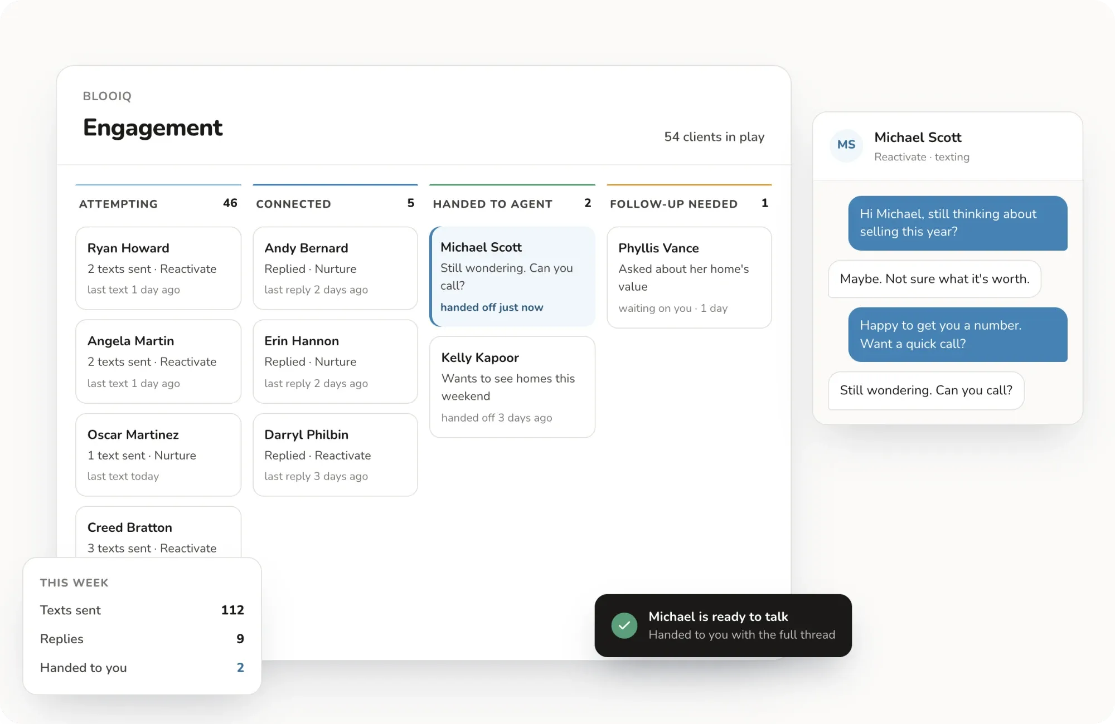Click 'waiting on you · 1 day' text
Screen dimensions: 1115x724
673,308
